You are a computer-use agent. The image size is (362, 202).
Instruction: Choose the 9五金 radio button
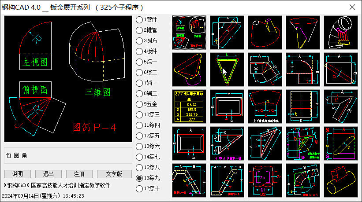[139, 104]
